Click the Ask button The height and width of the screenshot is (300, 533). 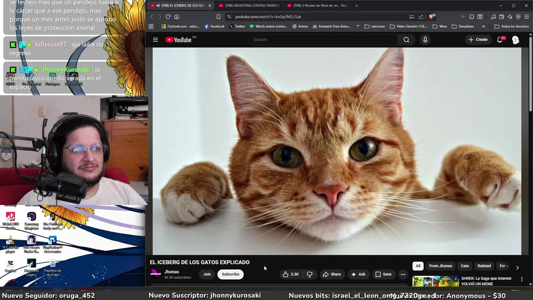click(x=358, y=274)
